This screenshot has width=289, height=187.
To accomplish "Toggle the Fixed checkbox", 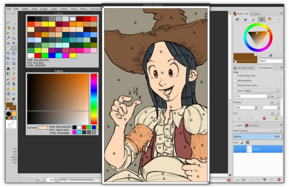I will tap(235, 91).
